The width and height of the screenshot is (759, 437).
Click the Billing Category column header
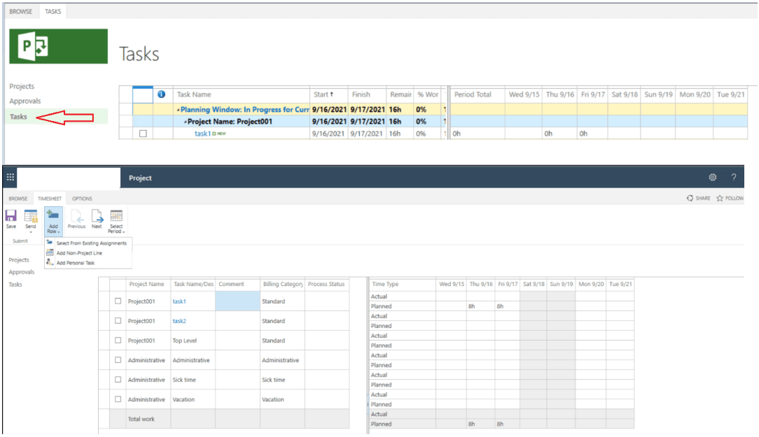tap(283, 284)
